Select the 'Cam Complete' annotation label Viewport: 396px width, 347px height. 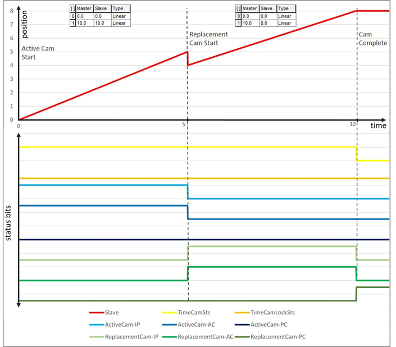tap(373, 38)
